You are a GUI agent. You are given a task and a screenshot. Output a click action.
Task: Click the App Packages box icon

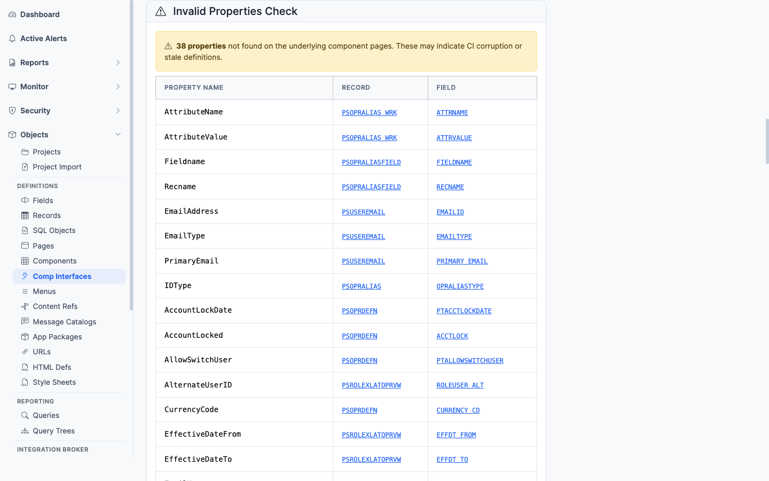point(25,337)
